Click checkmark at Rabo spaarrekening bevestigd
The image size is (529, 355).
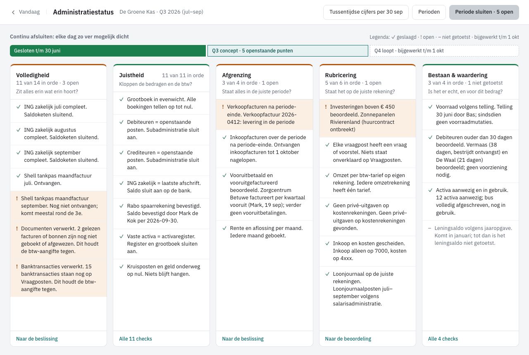click(122, 206)
